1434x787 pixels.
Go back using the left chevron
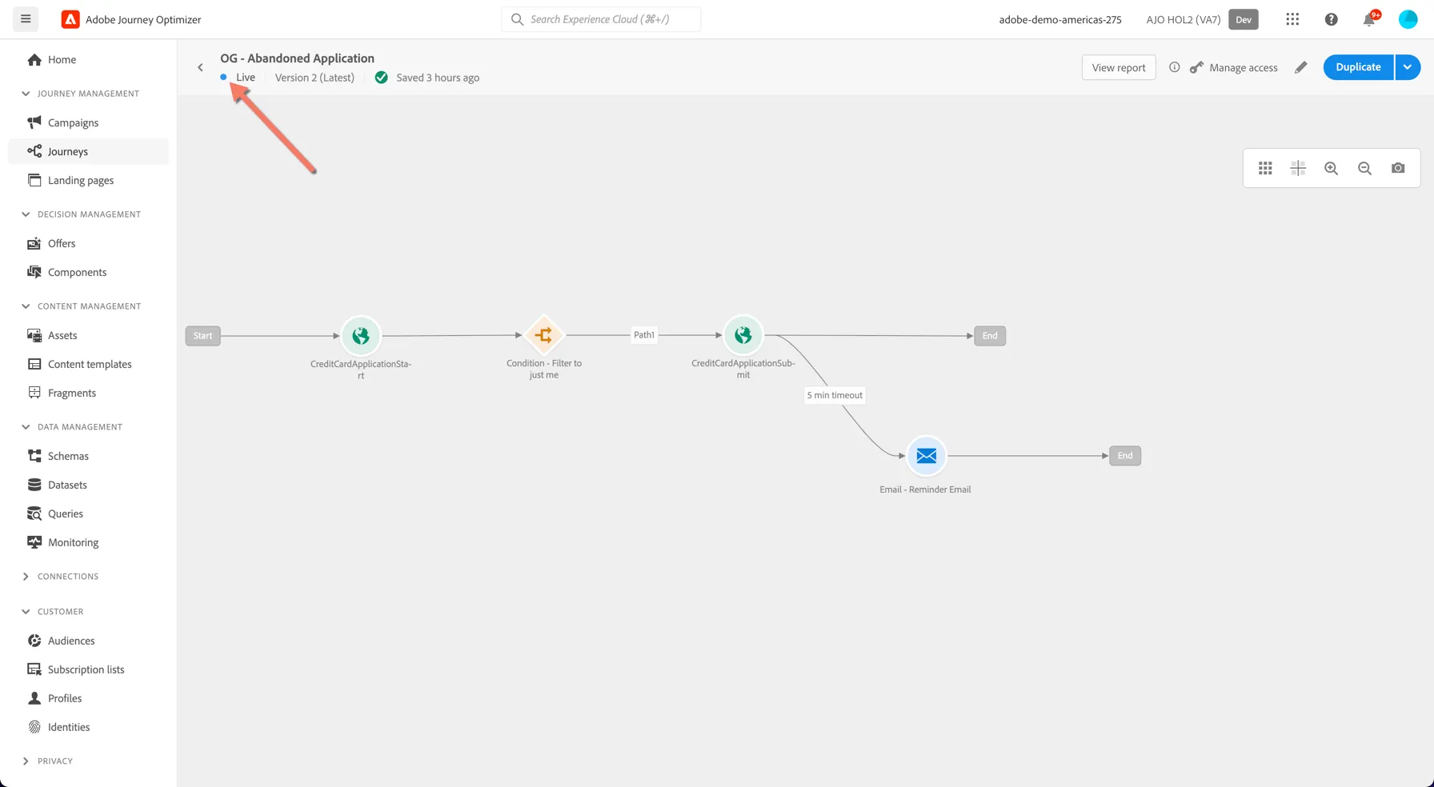point(200,67)
